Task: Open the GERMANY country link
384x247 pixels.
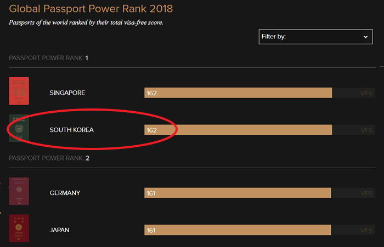Action: [65, 193]
